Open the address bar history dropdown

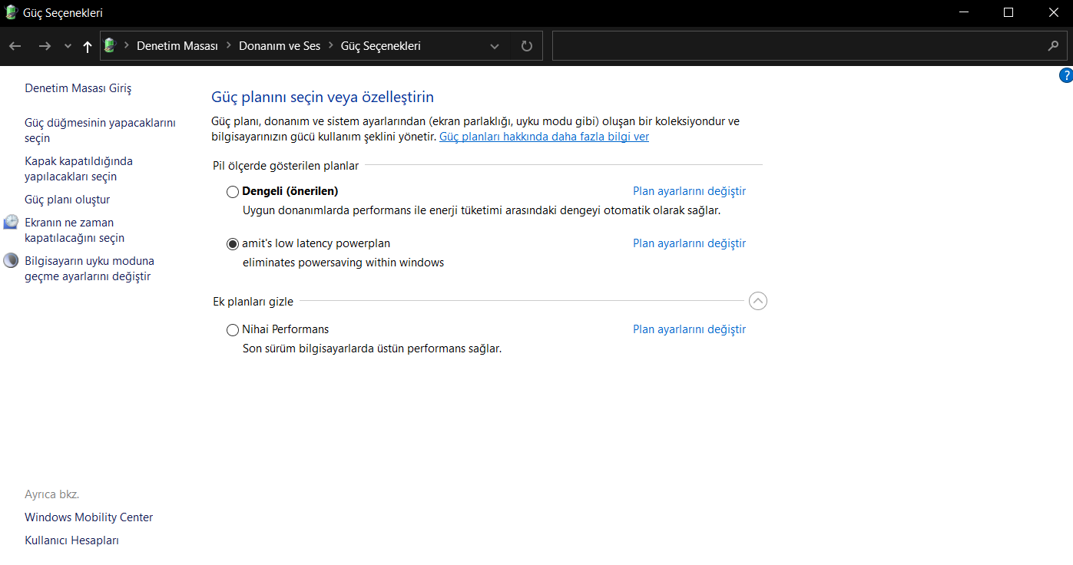pos(495,46)
